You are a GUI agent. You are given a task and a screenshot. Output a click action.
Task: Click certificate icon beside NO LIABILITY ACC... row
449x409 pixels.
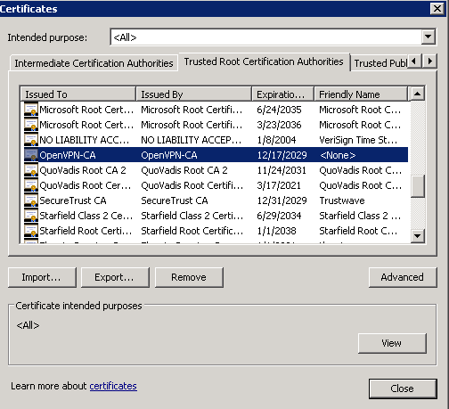[x=31, y=140]
